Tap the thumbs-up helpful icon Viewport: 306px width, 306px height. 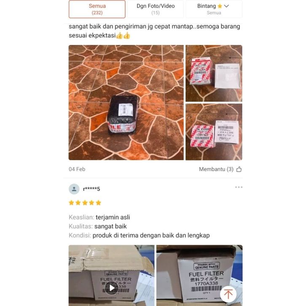[239, 169]
